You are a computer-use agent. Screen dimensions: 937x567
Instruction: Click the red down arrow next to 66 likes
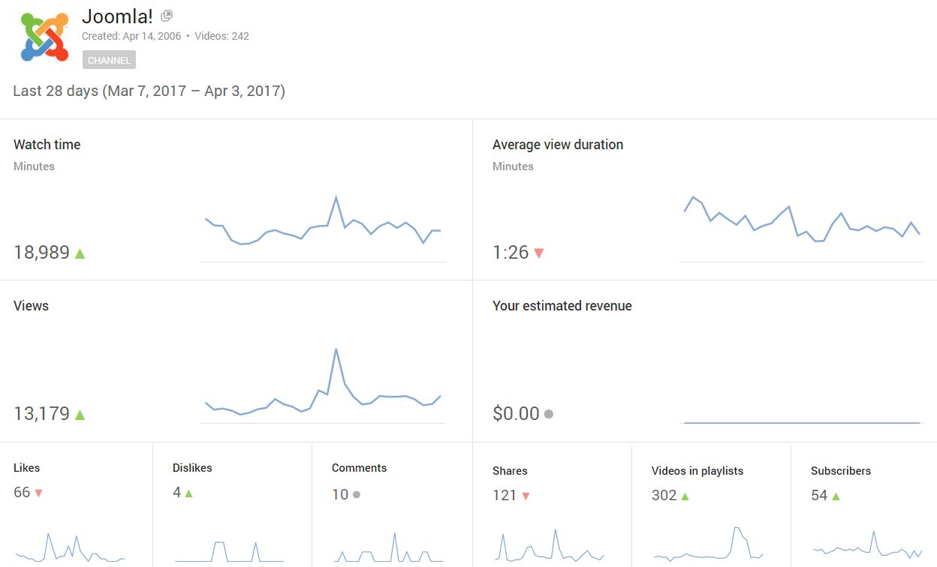tap(38, 493)
